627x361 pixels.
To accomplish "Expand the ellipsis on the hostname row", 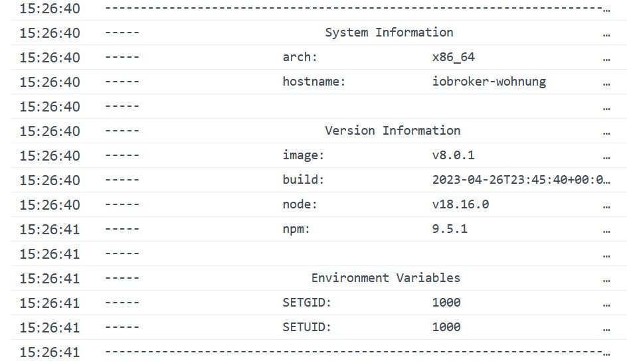I will coord(606,83).
